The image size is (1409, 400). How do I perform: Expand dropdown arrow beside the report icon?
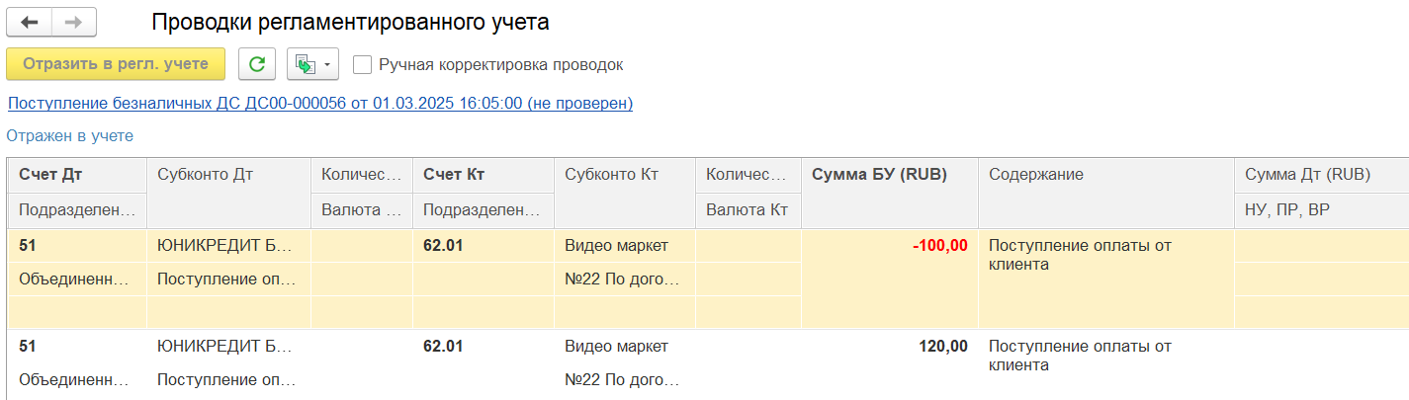328,65
